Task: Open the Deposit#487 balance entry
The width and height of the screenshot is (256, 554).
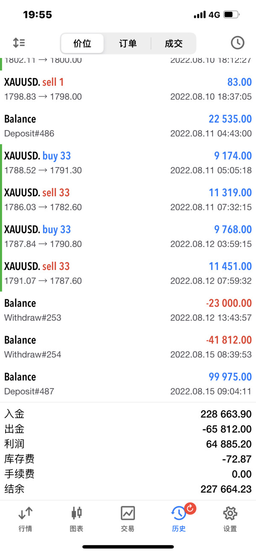Action: pyautogui.click(x=128, y=383)
